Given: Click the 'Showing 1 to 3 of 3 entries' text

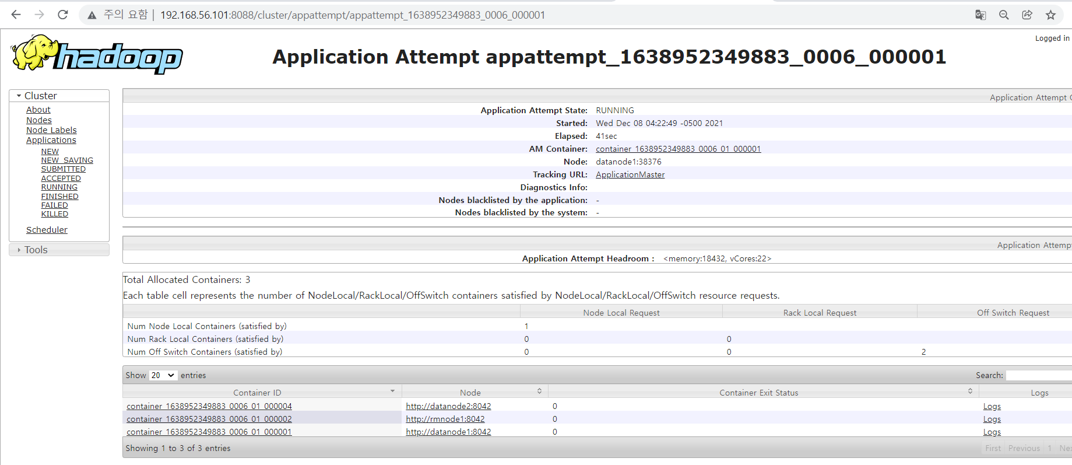Looking at the screenshot, I should point(178,448).
